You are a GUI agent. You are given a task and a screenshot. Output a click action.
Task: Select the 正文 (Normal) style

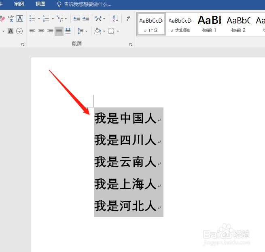click(x=151, y=24)
